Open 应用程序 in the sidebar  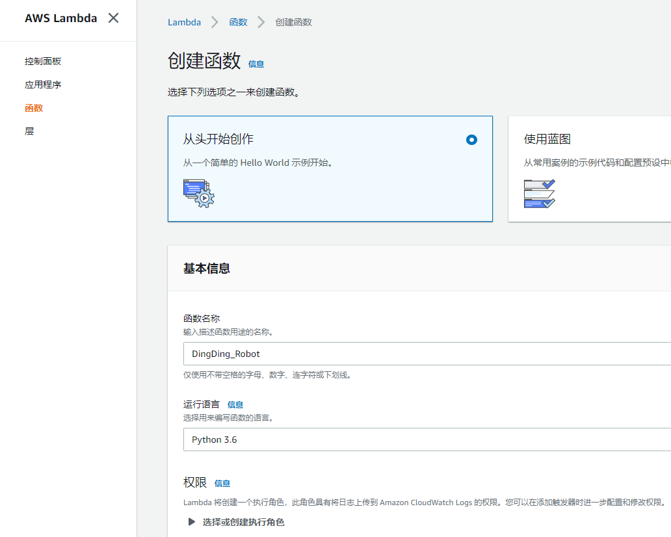point(43,85)
